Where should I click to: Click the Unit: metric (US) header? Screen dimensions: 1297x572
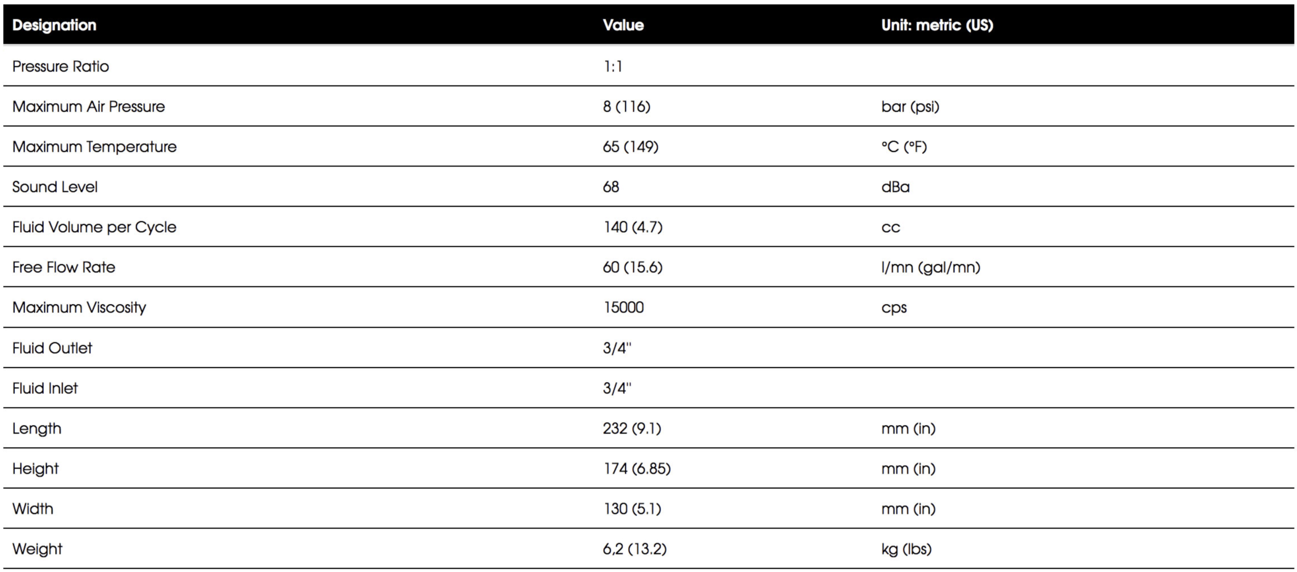pos(937,25)
